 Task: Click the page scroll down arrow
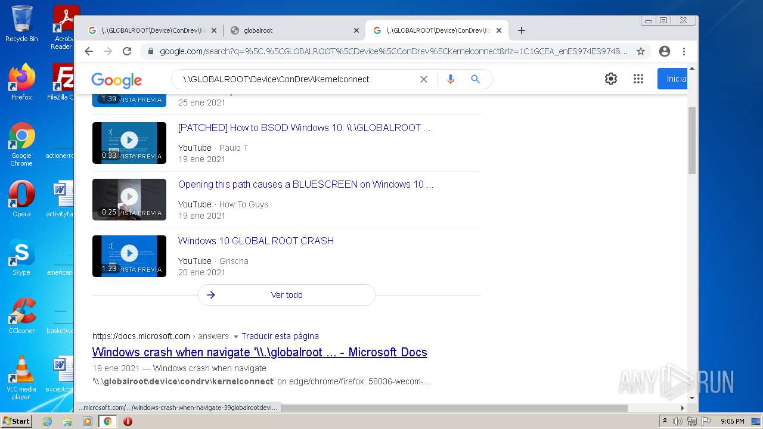(x=692, y=397)
